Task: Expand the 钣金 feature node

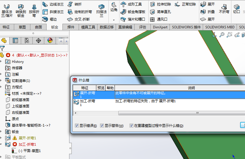Action: [x=1, y=131]
